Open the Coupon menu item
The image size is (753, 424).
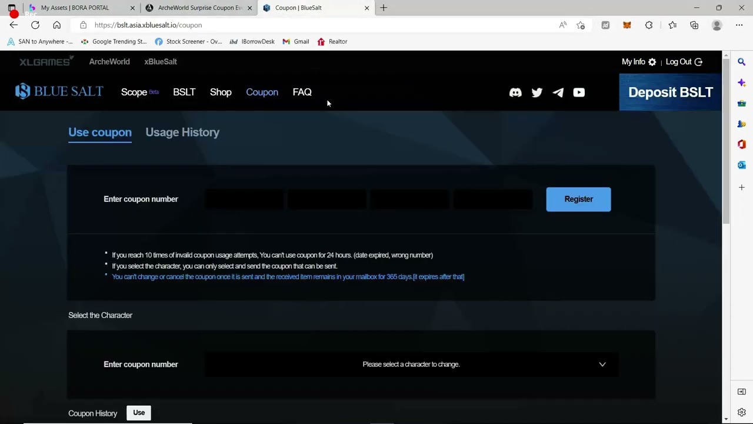coord(262,92)
